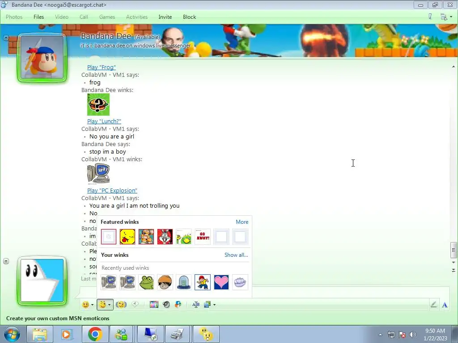
Task: Open More featured winks
Action: tap(242, 222)
